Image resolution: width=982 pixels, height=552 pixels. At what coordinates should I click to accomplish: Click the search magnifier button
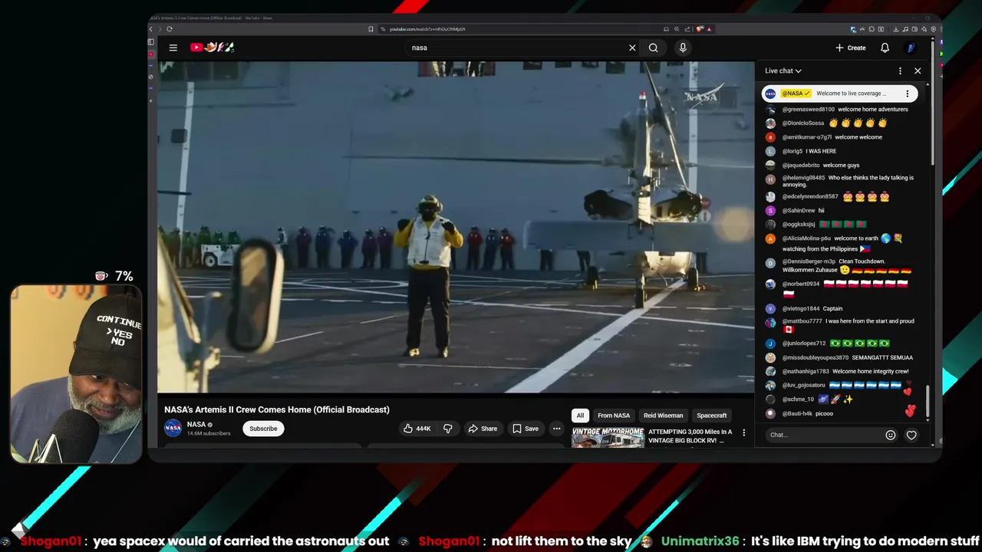click(654, 48)
